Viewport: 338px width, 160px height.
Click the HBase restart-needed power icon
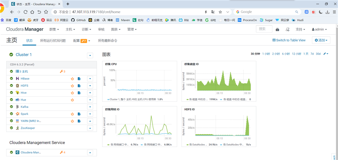(x=72, y=79)
